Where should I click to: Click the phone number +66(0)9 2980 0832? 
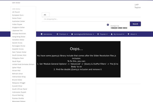(x=119, y=28)
